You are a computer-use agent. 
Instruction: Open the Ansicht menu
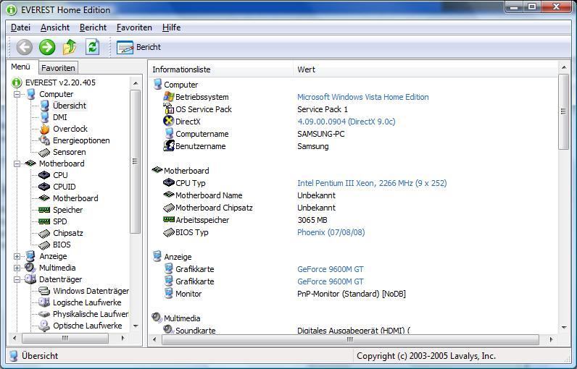(x=55, y=27)
